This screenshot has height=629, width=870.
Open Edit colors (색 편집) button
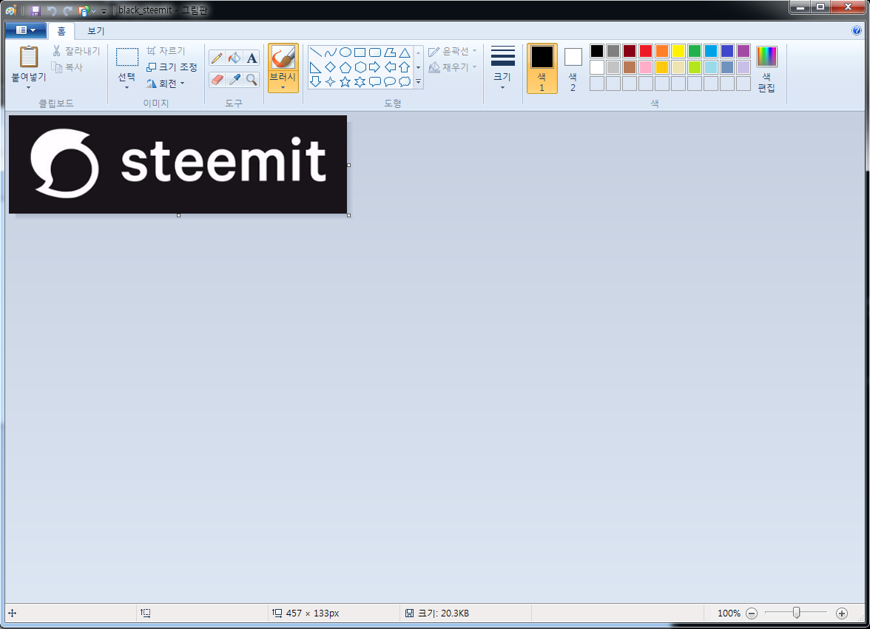point(766,68)
